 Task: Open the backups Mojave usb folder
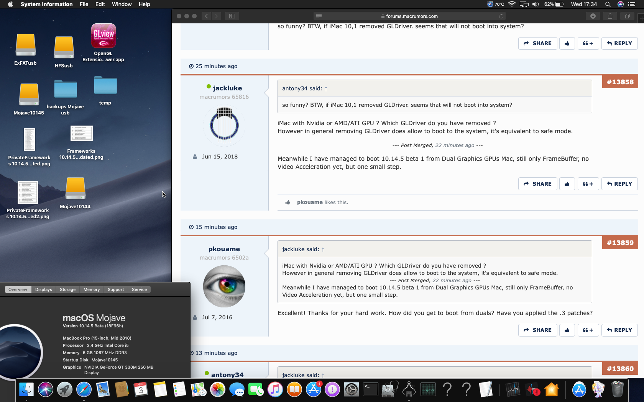pyautogui.click(x=66, y=90)
